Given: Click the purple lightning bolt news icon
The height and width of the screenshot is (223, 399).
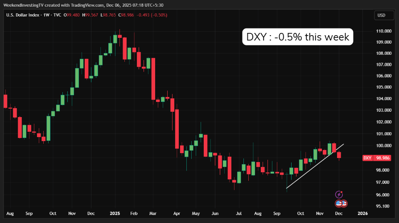Looking at the screenshot, I should (x=339, y=195).
